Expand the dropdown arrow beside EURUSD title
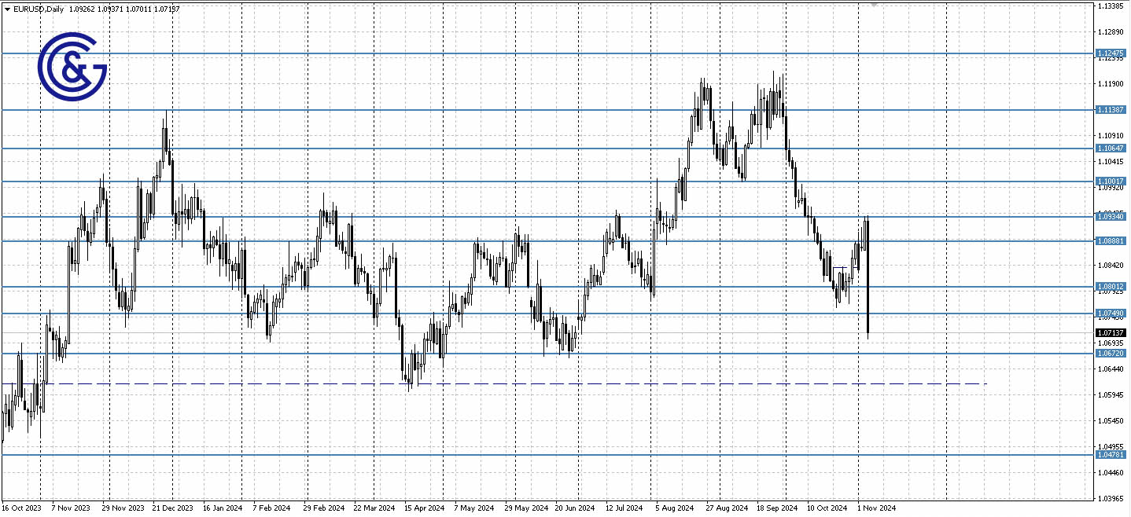The height and width of the screenshot is (517, 1131). [7, 9]
